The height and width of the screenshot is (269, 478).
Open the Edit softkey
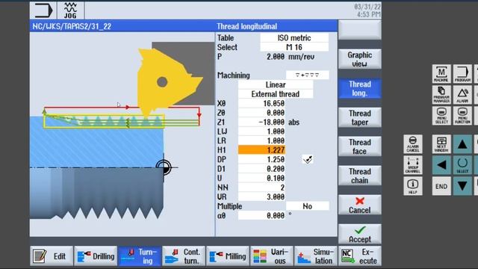[52, 256]
